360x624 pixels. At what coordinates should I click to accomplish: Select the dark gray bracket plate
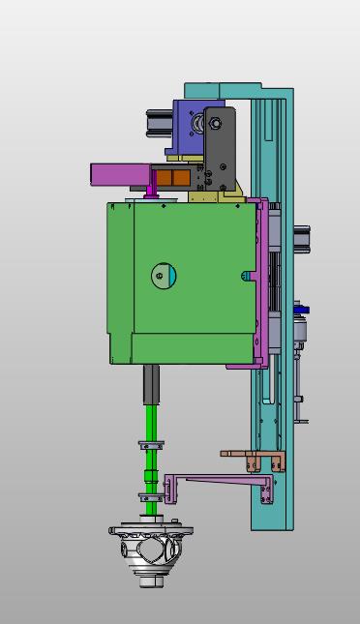[x=220, y=148]
